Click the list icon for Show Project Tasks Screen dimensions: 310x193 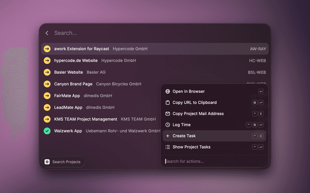click(x=168, y=147)
